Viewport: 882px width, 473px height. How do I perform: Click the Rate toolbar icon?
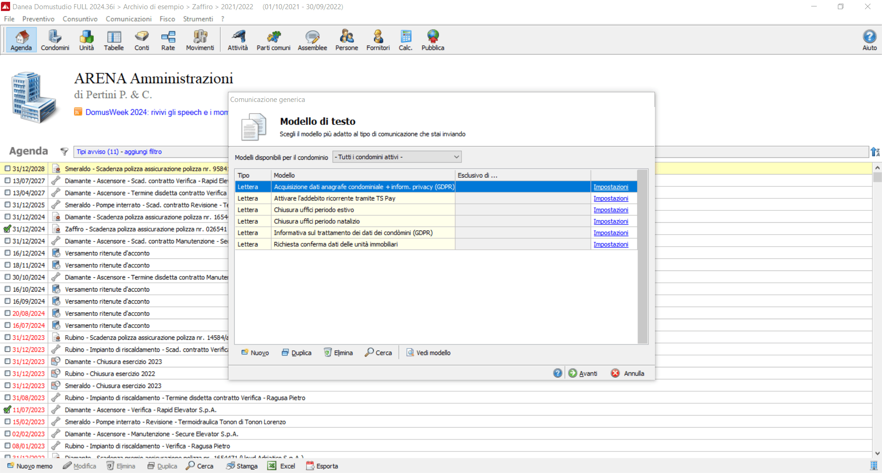point(168,40)
